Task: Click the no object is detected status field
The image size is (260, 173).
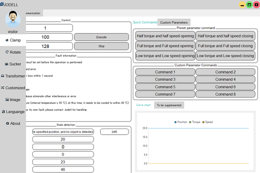Action: (63, 132)
